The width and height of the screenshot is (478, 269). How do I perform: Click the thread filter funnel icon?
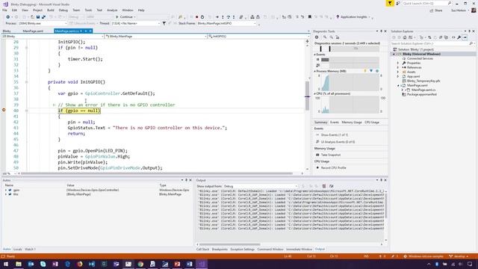coord(164,23)
